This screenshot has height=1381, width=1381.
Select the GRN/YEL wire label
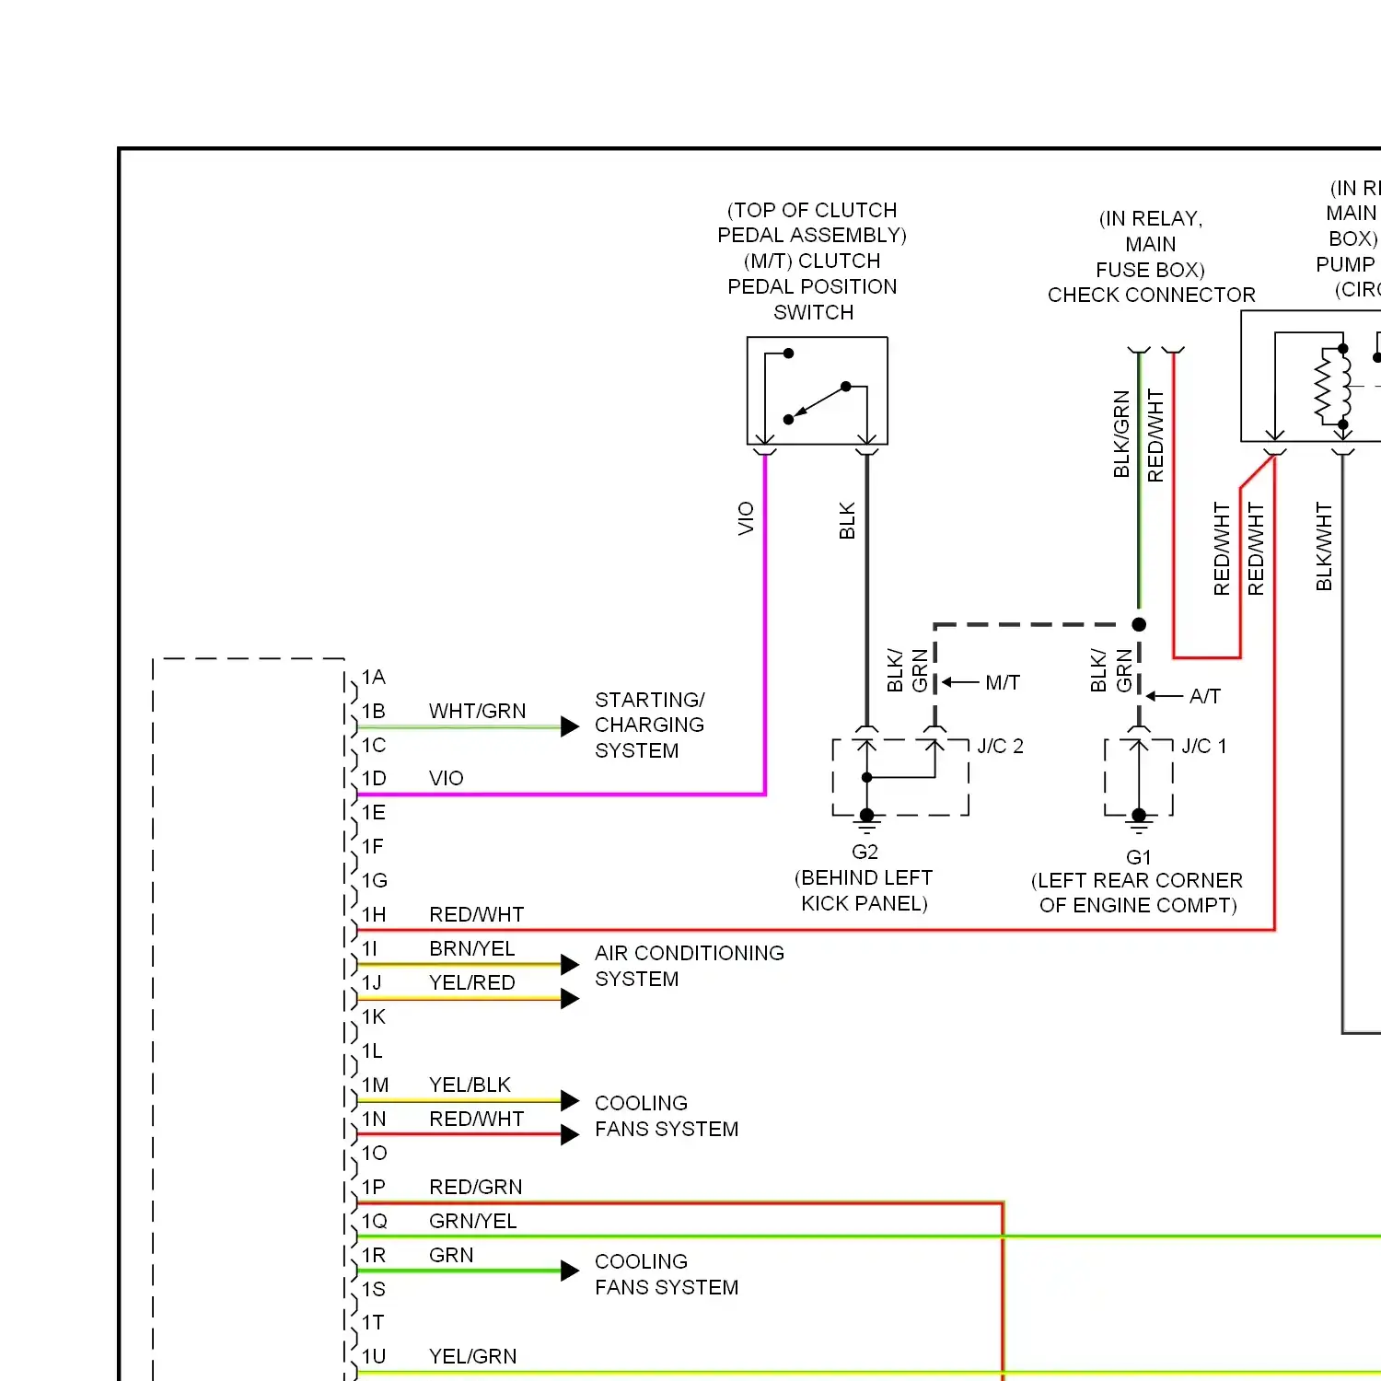click(x=472, y=1221)
